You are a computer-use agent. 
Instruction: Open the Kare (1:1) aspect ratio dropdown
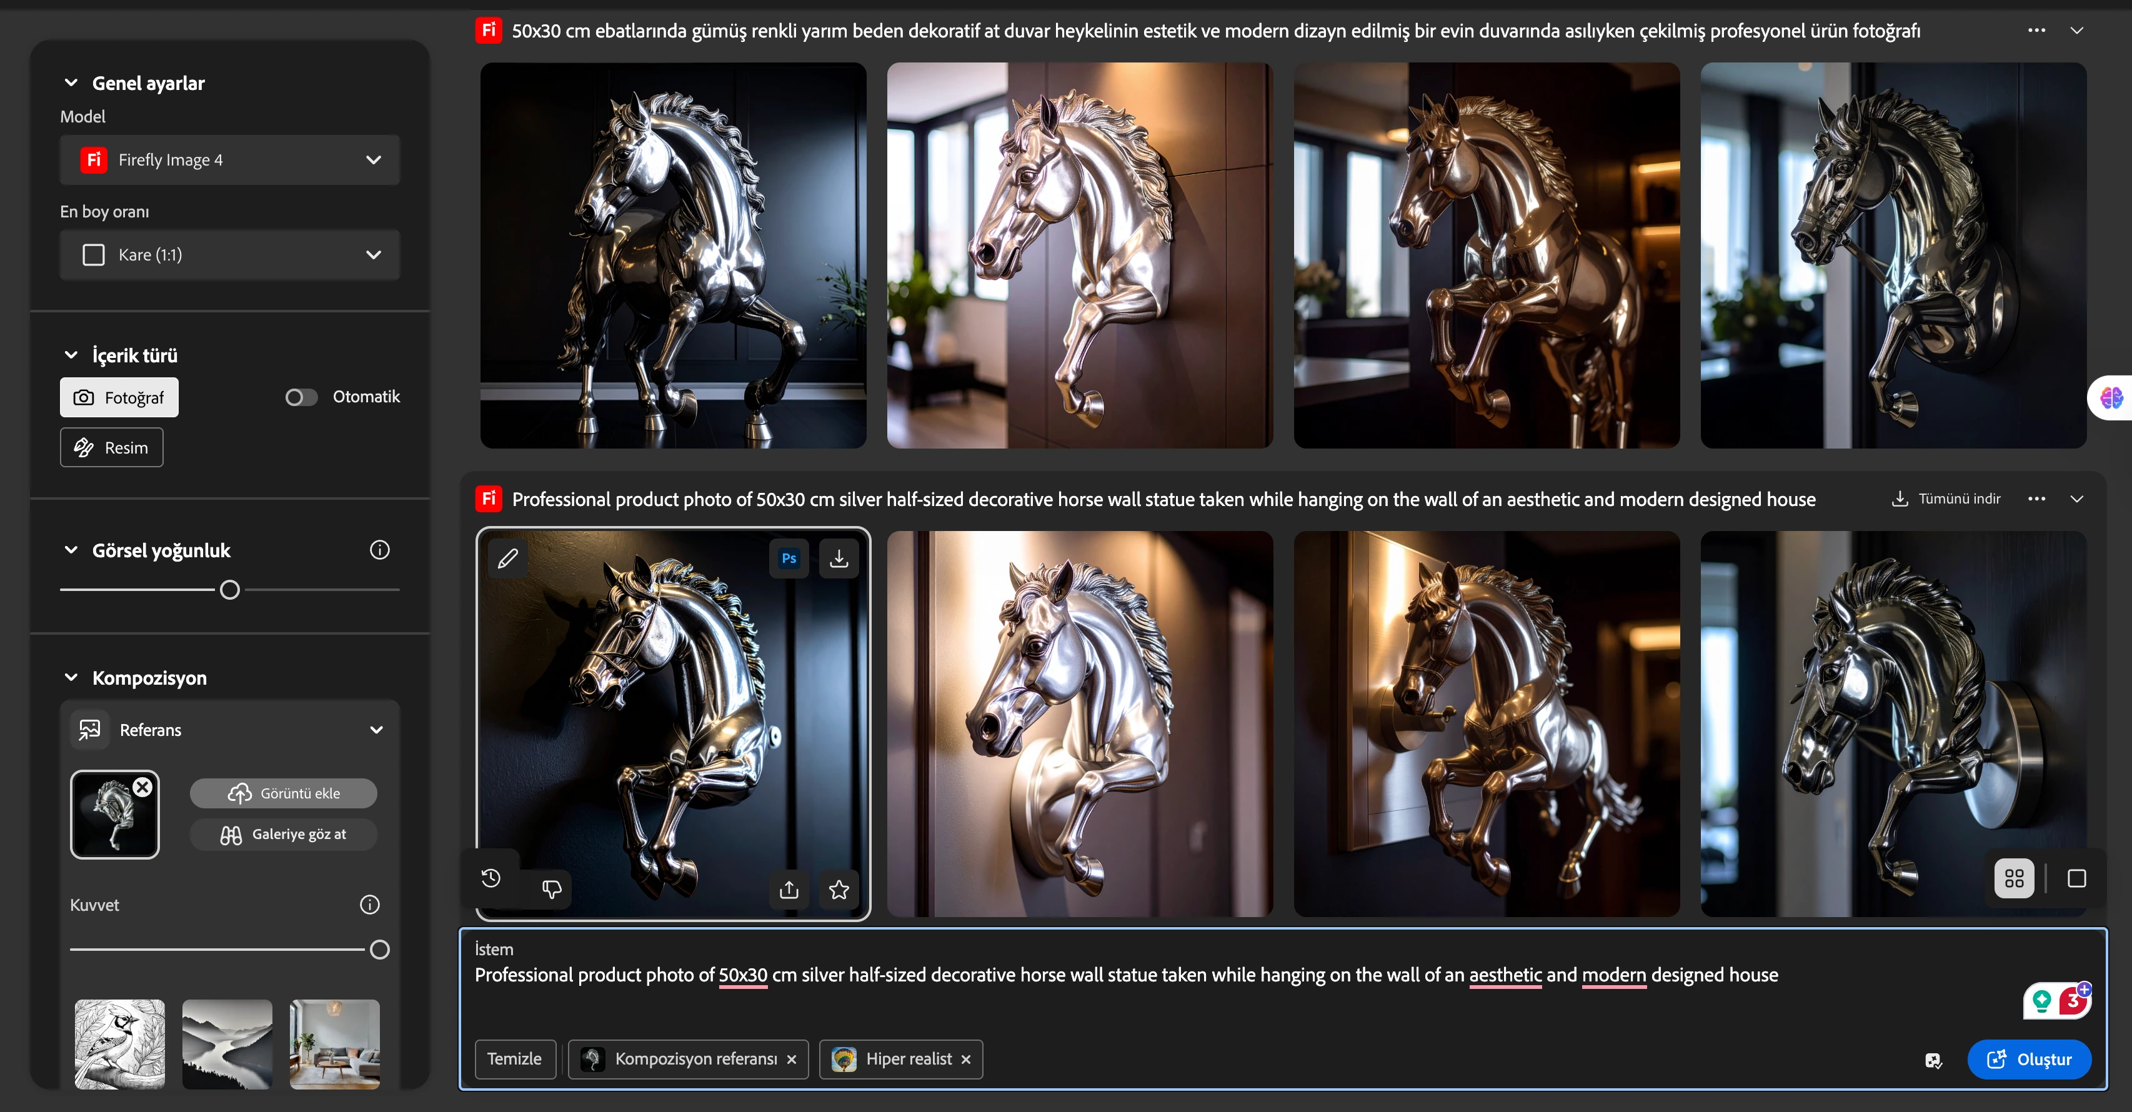click(229, 255)
